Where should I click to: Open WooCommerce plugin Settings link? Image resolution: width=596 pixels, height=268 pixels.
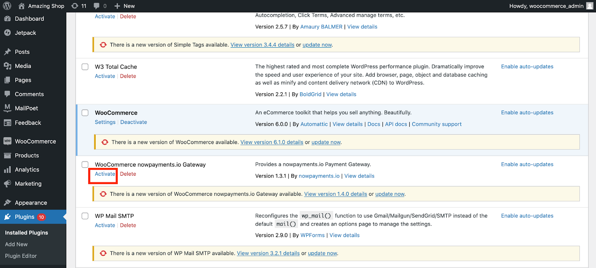105,122
